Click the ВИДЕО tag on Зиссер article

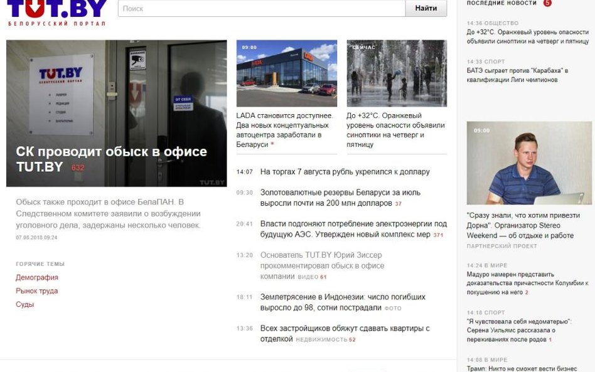coord(308,277)
